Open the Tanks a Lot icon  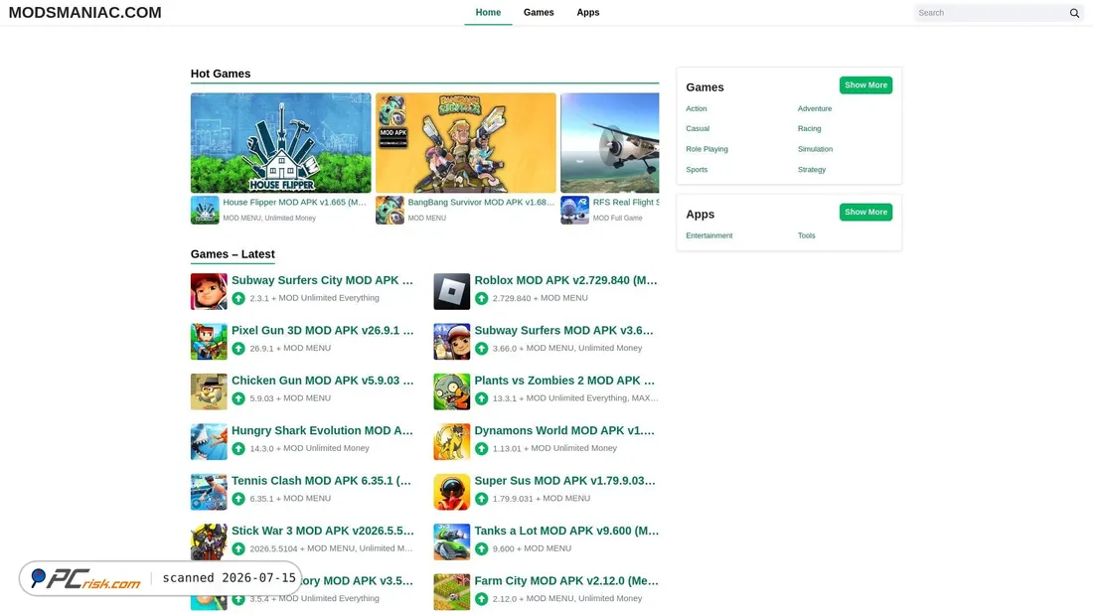coord(452,541)
